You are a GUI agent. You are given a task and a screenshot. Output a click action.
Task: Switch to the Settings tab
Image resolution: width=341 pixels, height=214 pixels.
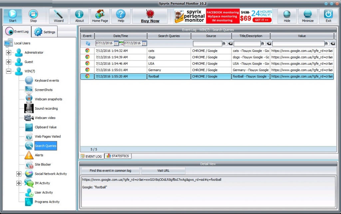point(46,32)
